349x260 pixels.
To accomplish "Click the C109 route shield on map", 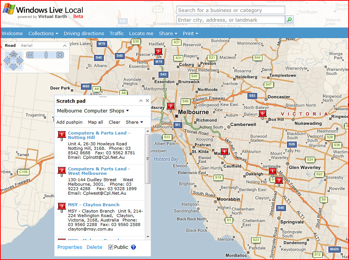I will click(x=24, y=172).
